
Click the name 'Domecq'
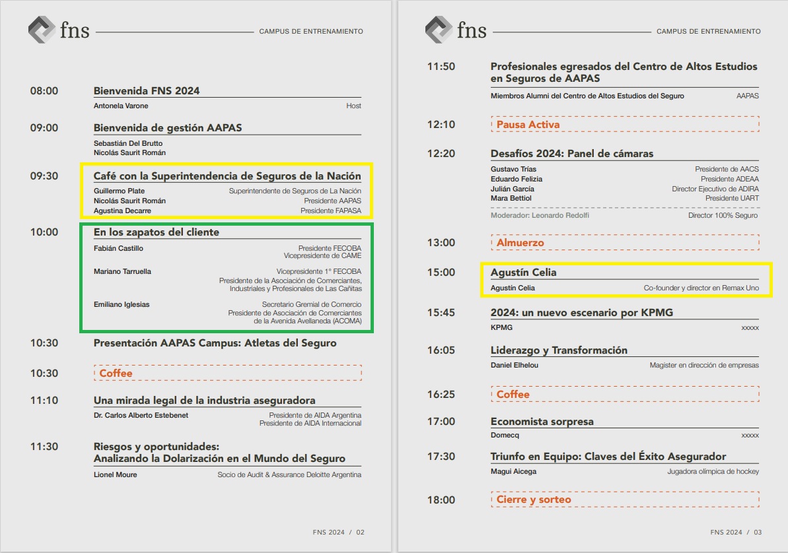pyautogui.click(x=505, y=436)
